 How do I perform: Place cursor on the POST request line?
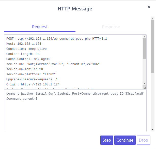(57, 39)
